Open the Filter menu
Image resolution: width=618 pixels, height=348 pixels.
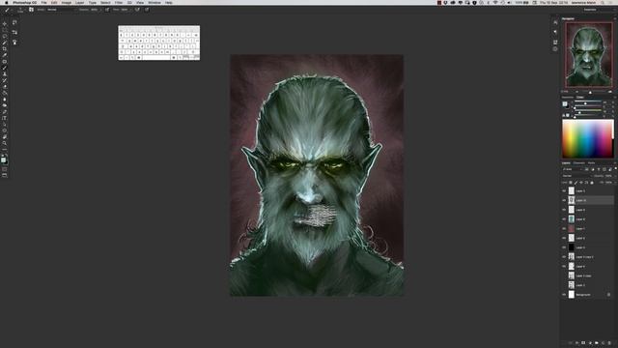click(119, 2)
